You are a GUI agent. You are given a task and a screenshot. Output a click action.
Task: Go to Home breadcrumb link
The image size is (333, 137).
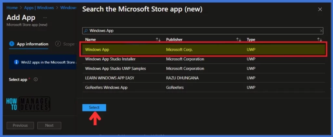click(12, 8)
